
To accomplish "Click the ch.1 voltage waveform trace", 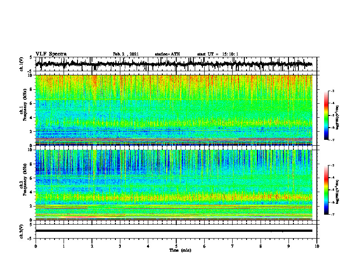I will coord(174,64).
